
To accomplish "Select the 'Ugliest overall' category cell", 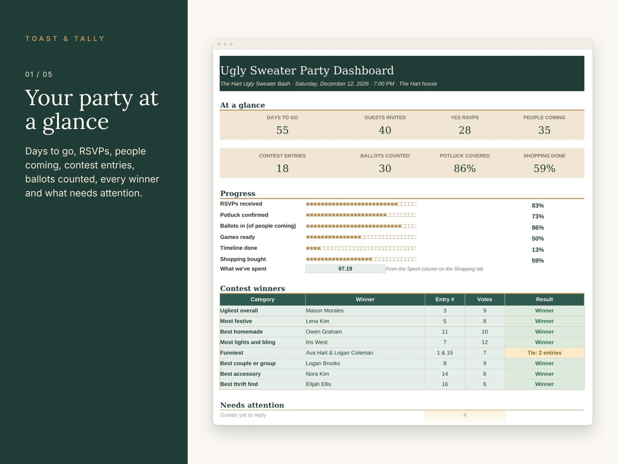I will [263, 311].
